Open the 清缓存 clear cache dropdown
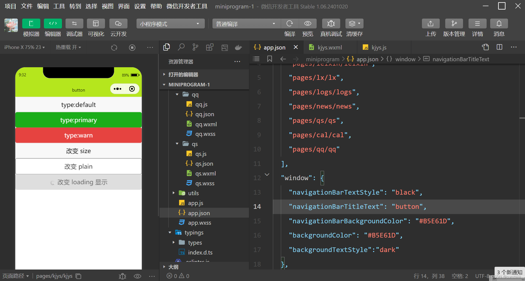525x281 pixels. (x=354, y=24)
